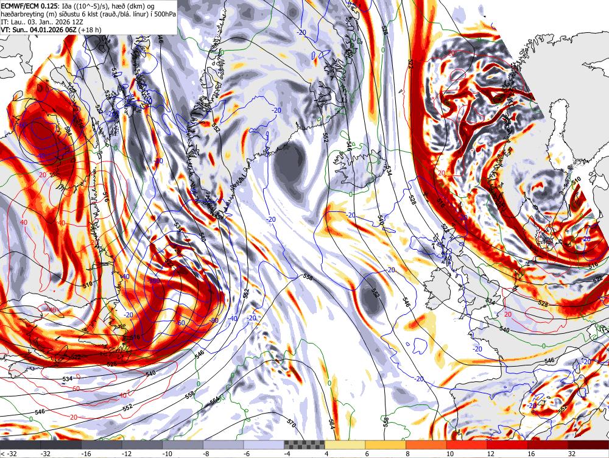Click the '-10' legend label
609x458 pixels.
[x=167, y=454]
